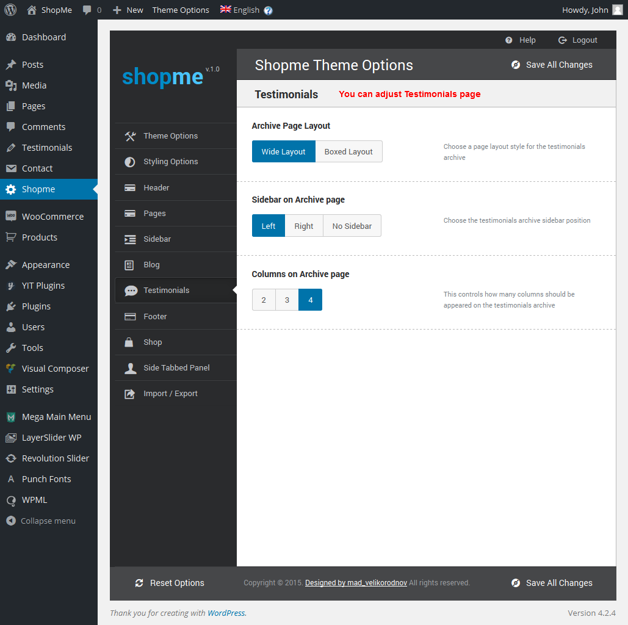Click the top Save All Changes button
Screen dimensions: 628x625
tap(552, 65)
